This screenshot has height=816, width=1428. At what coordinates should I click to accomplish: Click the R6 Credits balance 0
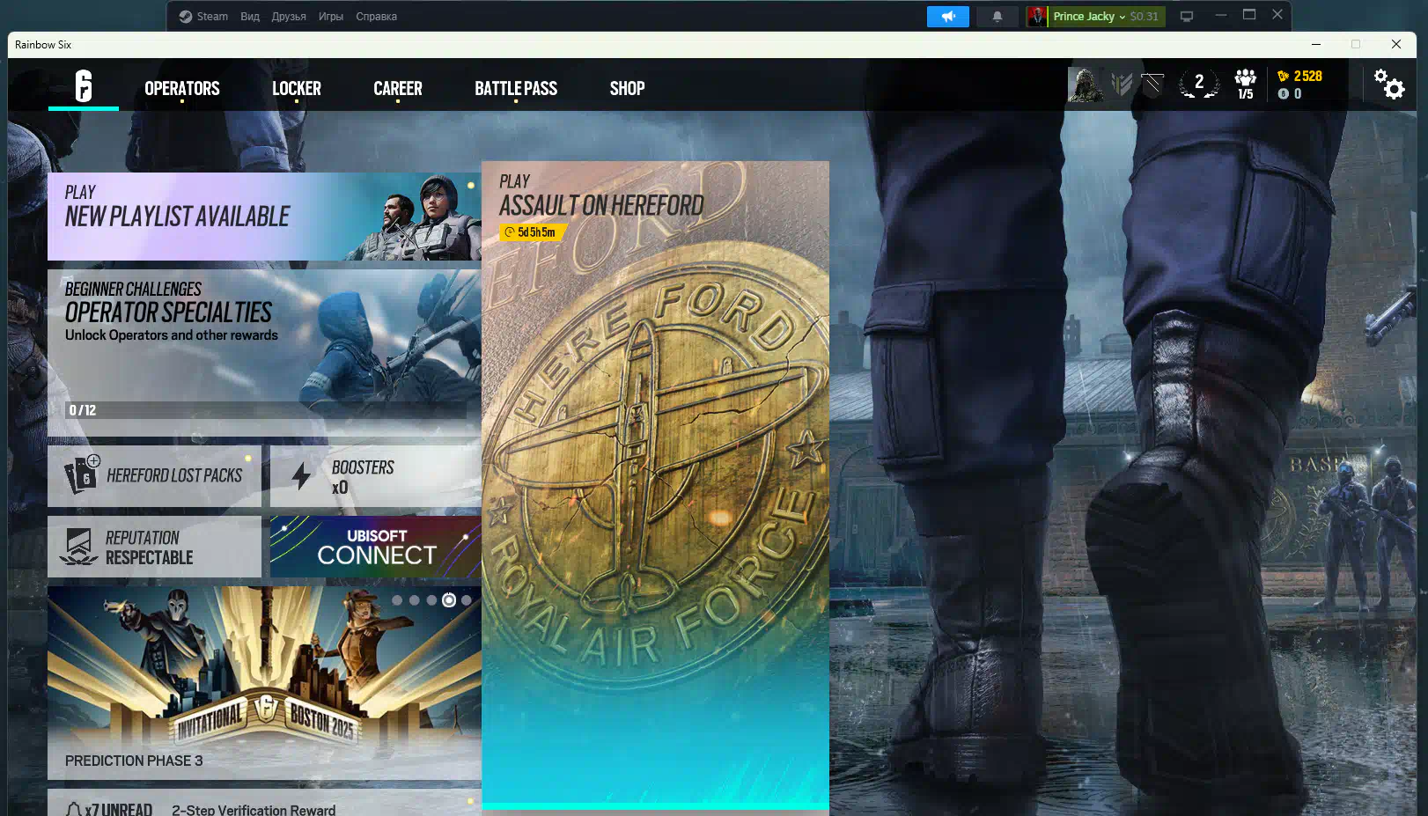pyautogui.click(x=1290, y=93)
